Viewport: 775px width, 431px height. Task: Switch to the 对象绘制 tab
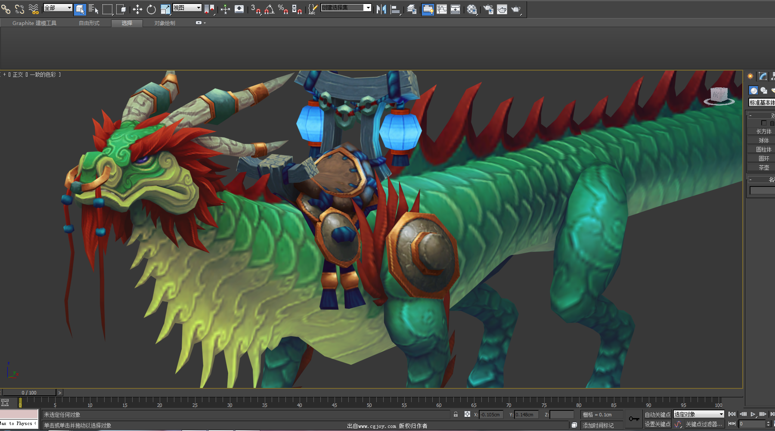click(165, 23)
